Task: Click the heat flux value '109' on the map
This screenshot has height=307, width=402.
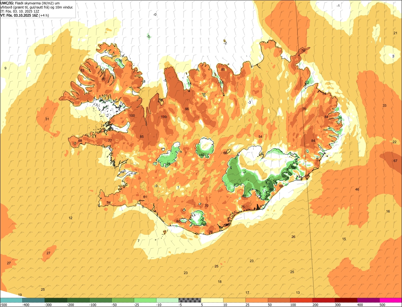Action: [164, 117]
